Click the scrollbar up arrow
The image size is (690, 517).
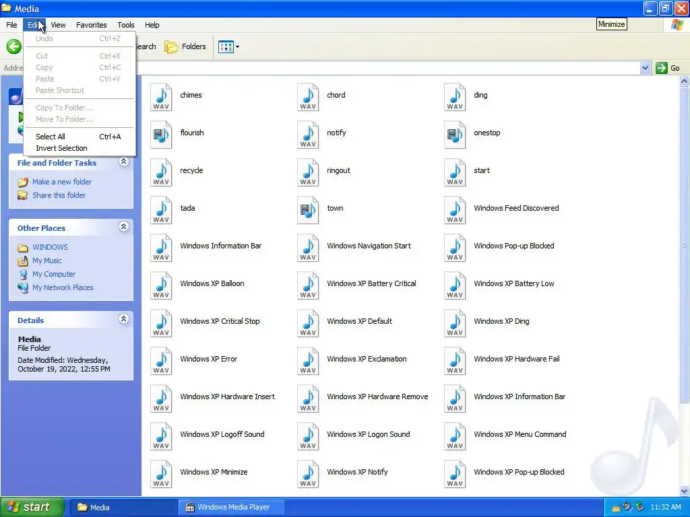pyautogui.click(x=685, y=81)
